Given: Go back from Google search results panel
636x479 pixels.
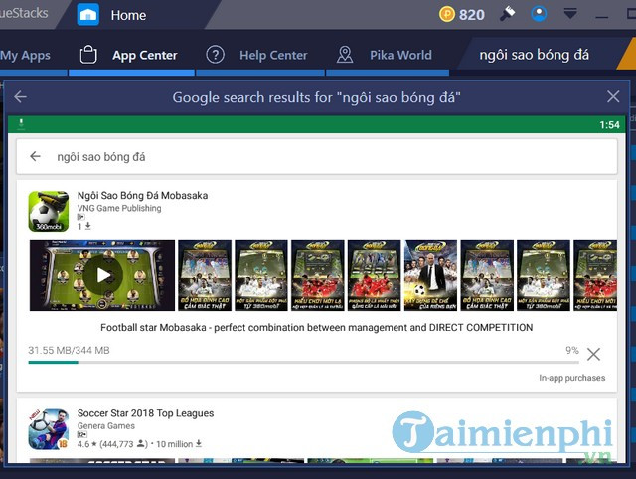Looking at the screenshot, I should point(21,97).
